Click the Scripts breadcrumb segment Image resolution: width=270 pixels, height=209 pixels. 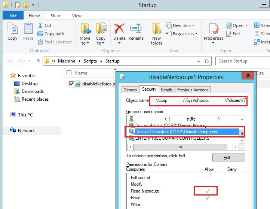coord(90,61)
